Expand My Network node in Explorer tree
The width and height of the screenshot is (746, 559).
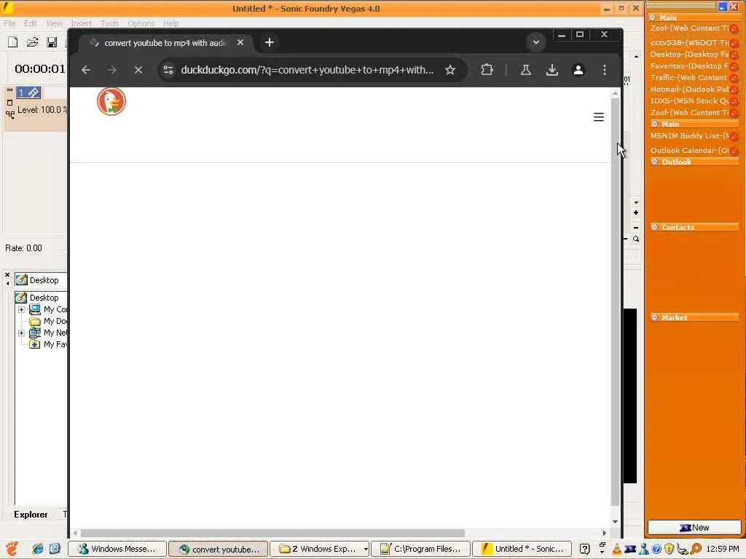[x=21, y=333]
